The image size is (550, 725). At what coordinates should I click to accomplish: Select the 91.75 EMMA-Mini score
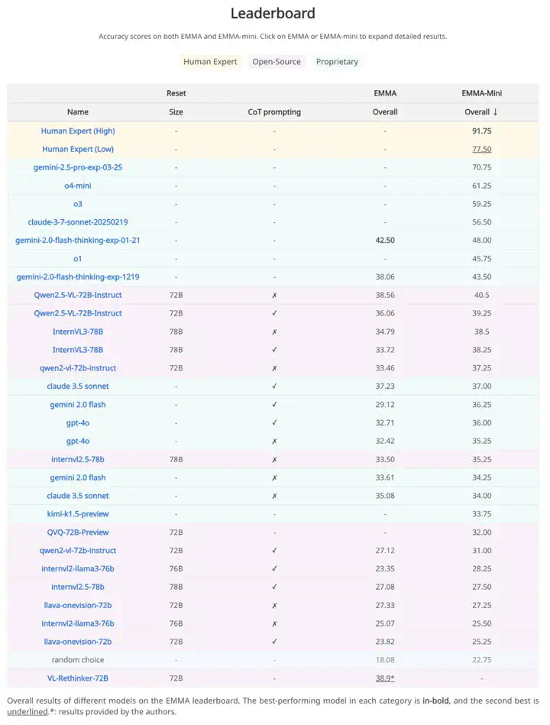click(481, 131)
